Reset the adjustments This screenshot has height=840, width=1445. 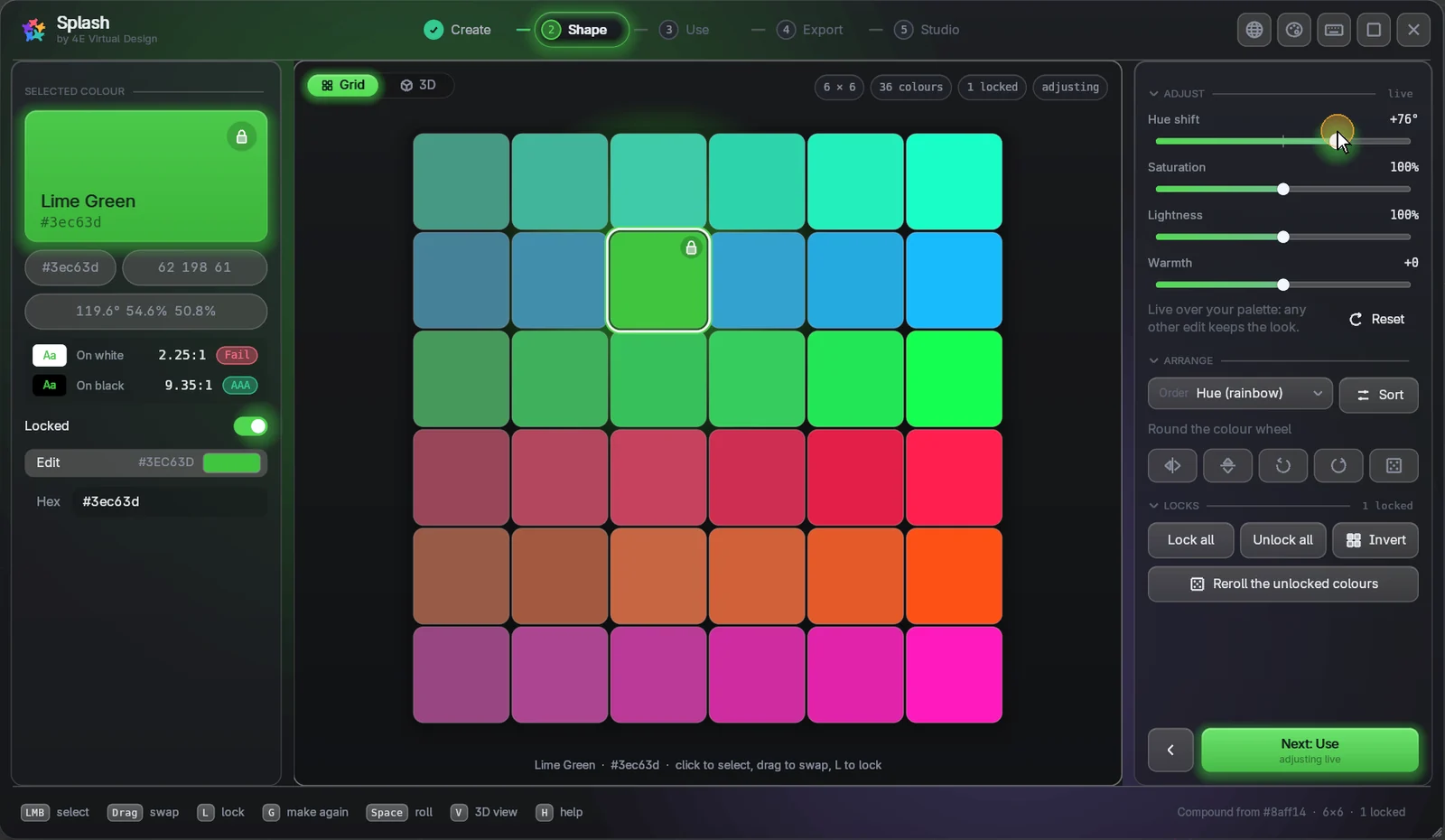coord(1376,319)
